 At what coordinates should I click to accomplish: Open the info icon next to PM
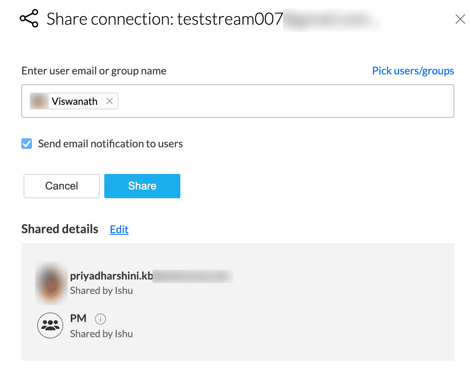pyautogui.click(x=100, y=319)
